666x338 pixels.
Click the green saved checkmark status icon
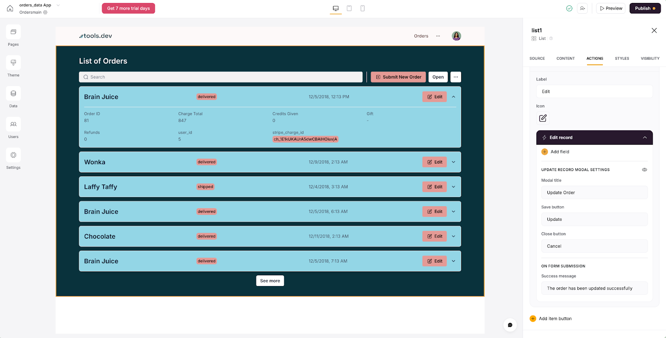point(569,8)
